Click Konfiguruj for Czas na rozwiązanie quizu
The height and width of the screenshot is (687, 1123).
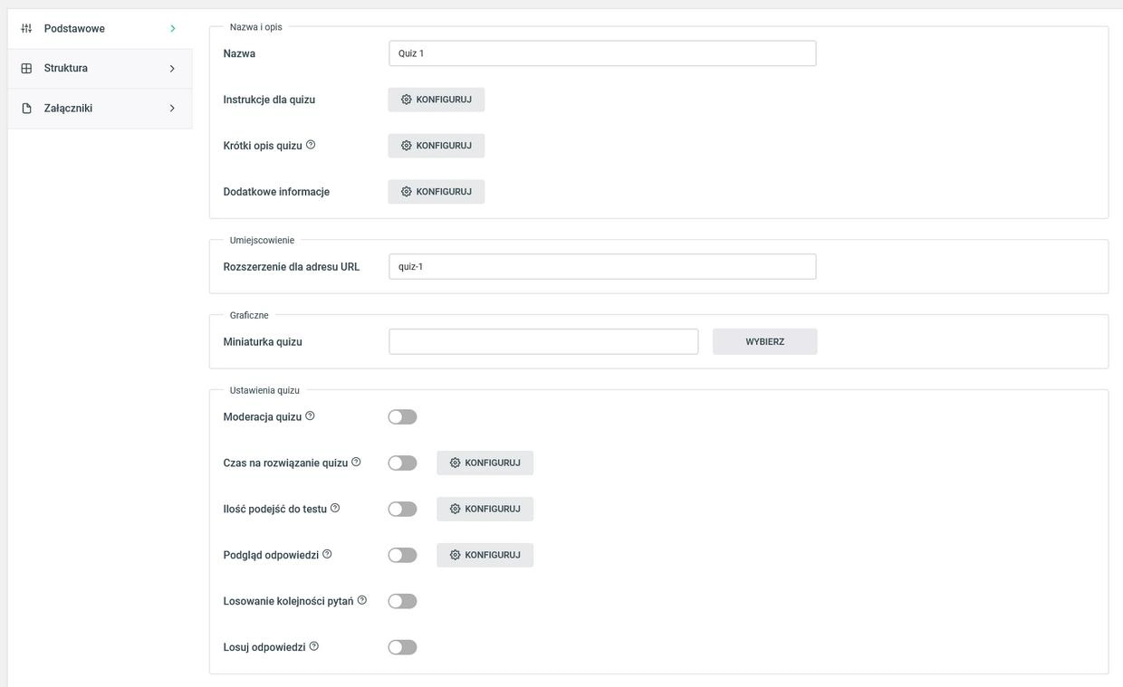coord(485,463)
